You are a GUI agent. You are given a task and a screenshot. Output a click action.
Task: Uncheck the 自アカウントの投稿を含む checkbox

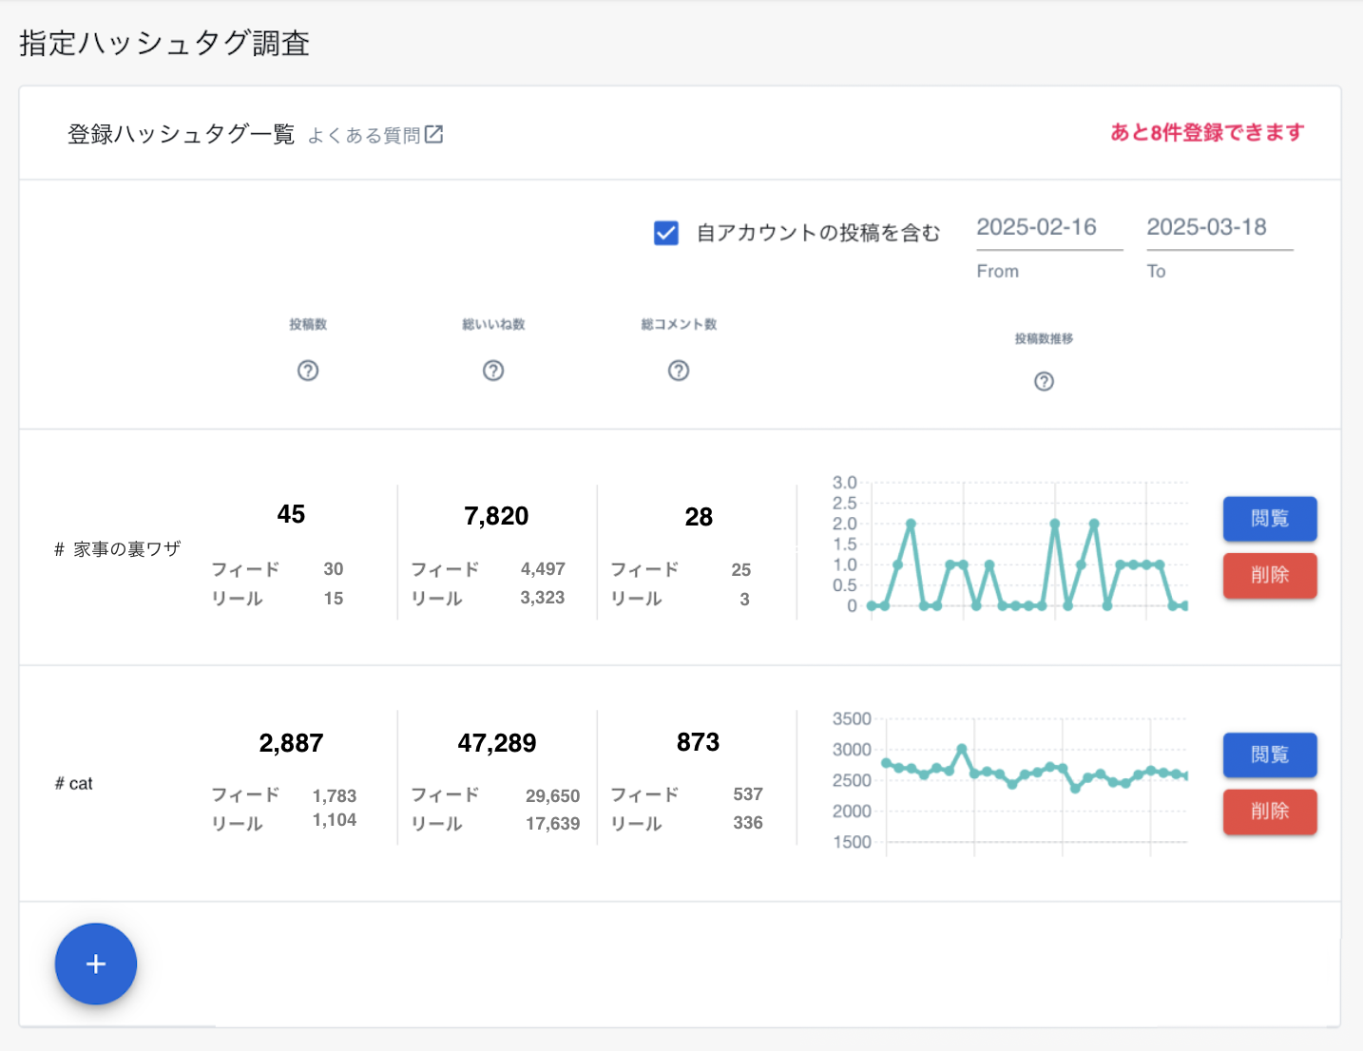665,232
